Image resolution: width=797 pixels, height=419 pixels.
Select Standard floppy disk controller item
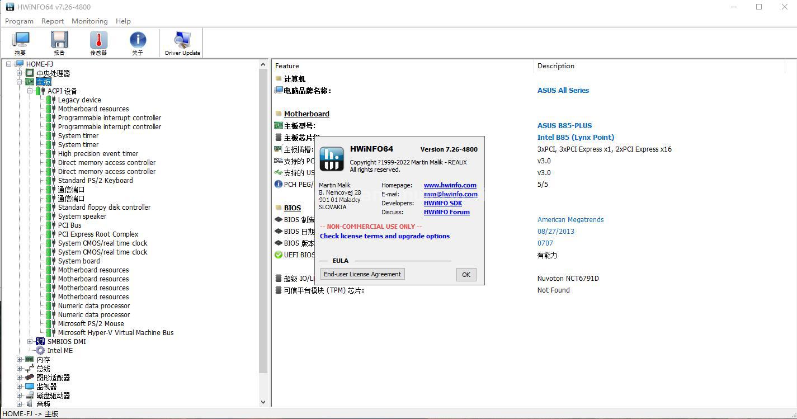tap(104, 208)
